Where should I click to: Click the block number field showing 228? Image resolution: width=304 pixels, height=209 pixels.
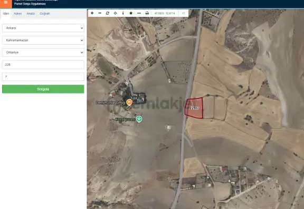pos(43,65)
